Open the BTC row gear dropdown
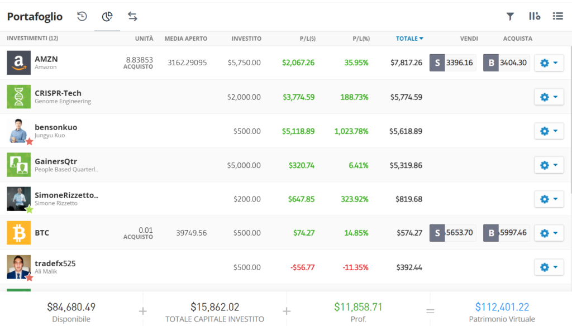This screenshot has height=326, width=572. pos(549,233)
